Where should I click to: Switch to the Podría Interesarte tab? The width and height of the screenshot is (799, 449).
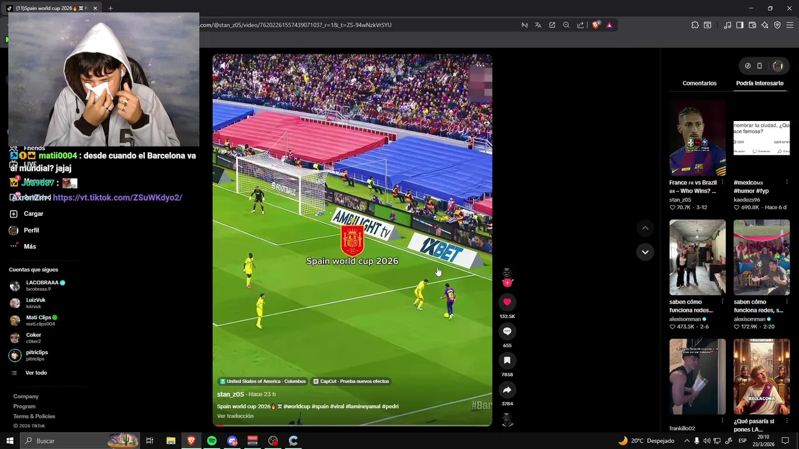pos(760,83)
